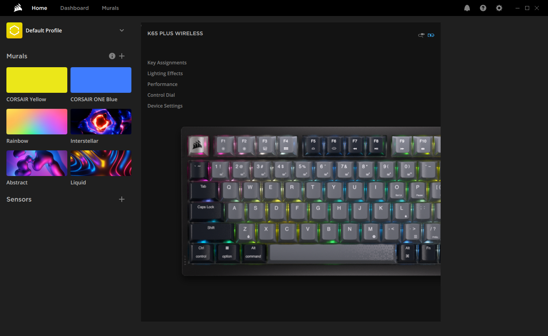Select the CORSAIR ONE Blue mural
Screen dimensions: 548x336
tap(101, 80)
